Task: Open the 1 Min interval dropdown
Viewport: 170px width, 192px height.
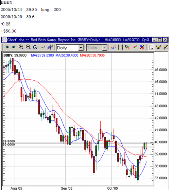Action: point(105,48)
